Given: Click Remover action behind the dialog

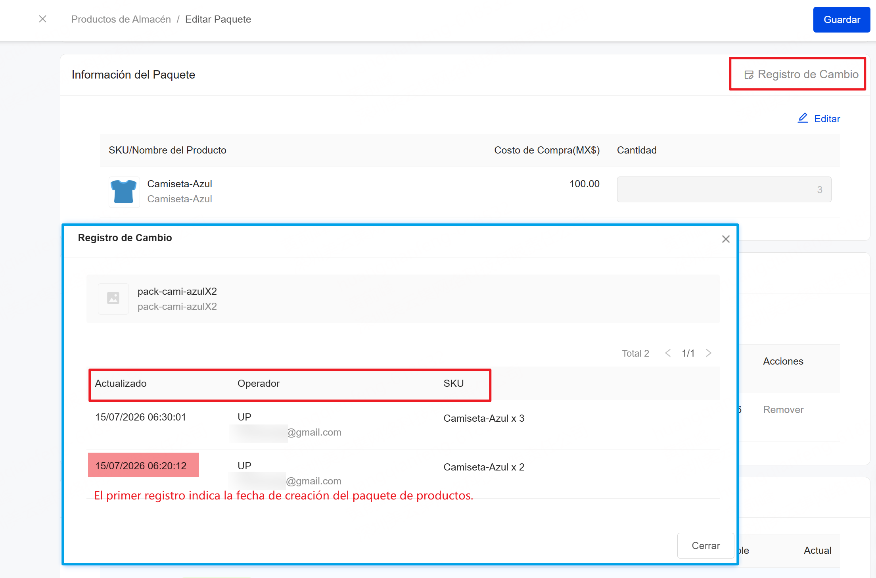Looking at the screenshot, I should pos(783,409).
